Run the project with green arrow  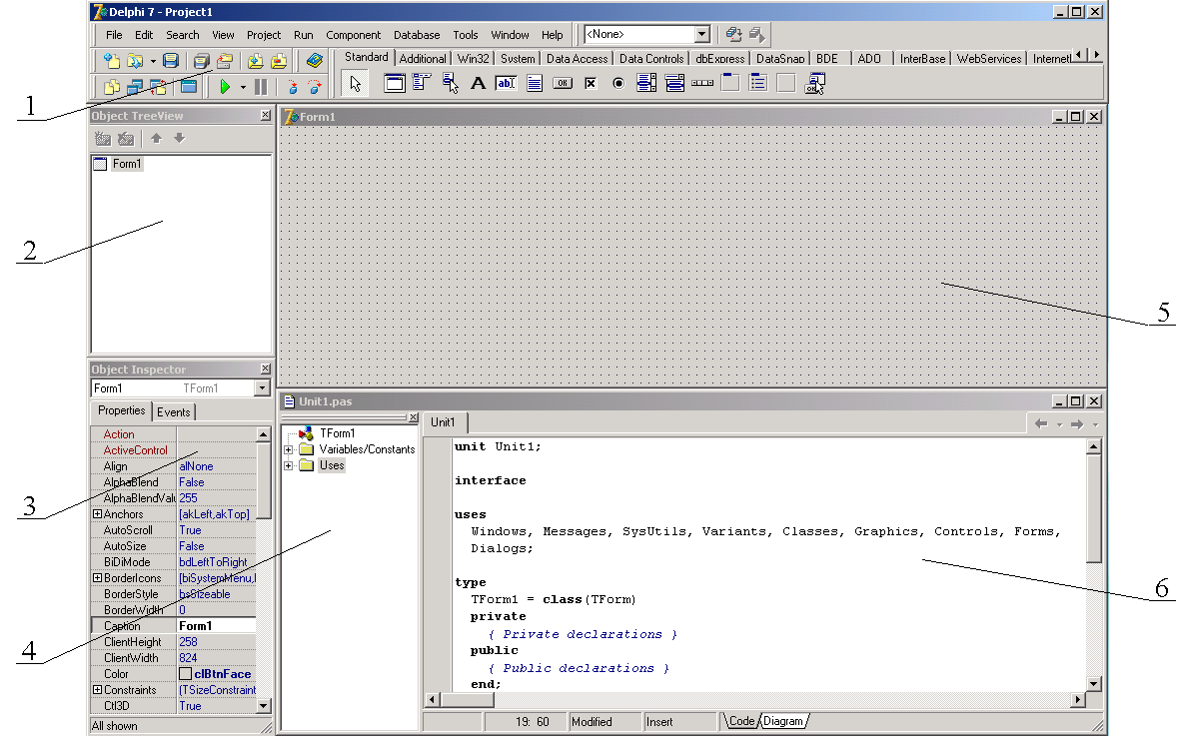[x=225, y=87]
